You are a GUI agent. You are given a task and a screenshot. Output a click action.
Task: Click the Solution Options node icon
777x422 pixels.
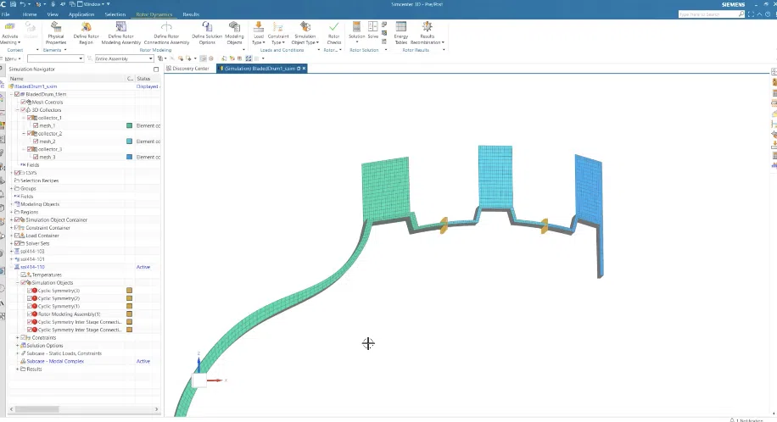[23, 346]
